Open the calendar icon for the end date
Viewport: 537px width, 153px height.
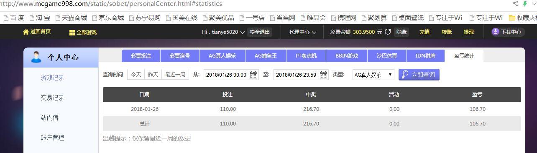coord(324,75)
